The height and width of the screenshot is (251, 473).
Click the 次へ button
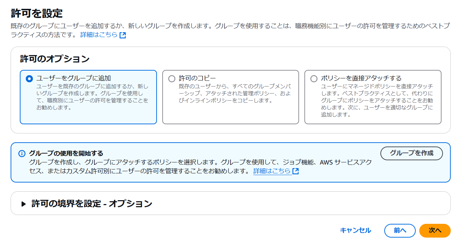coord(435,231)
